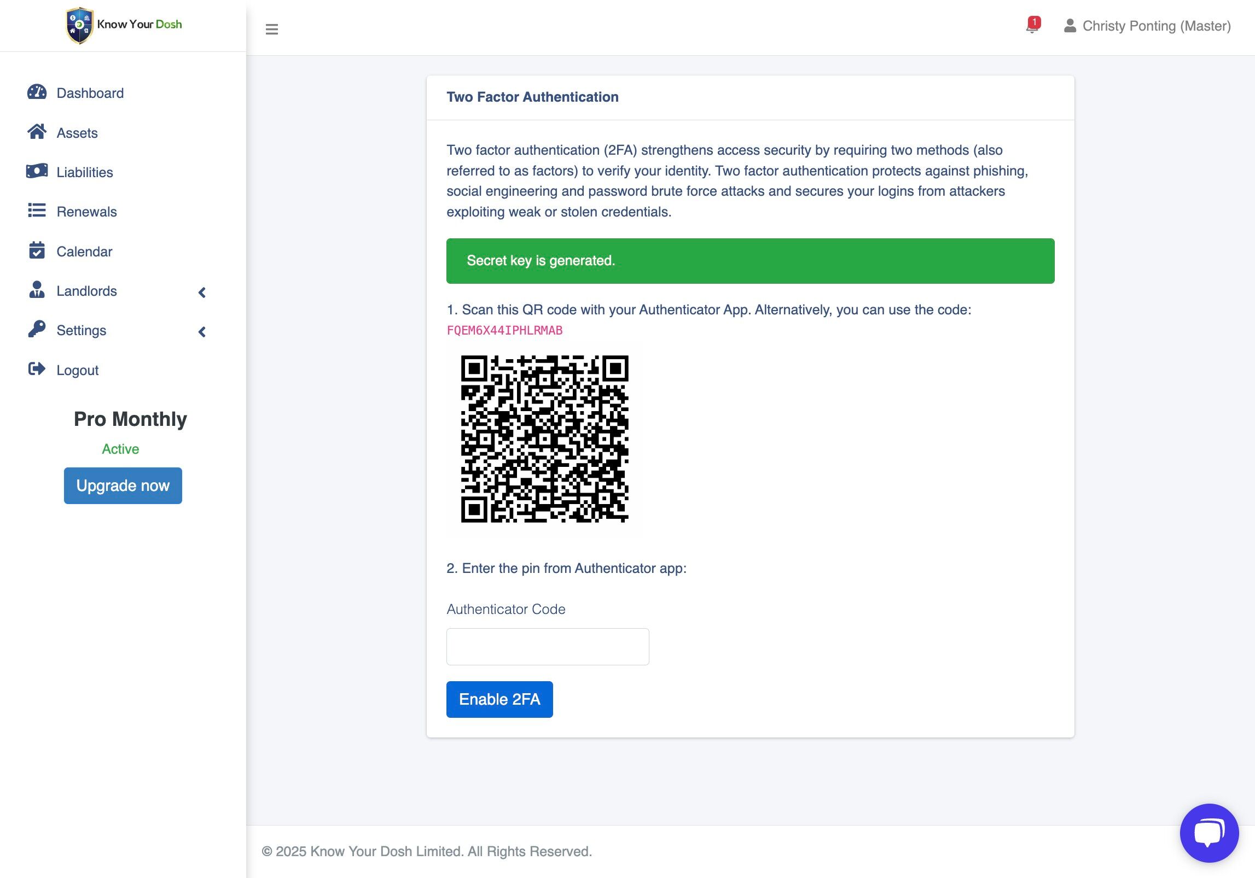Open Liabilities menu item
1255x878 pixels.
click(84, 172)
